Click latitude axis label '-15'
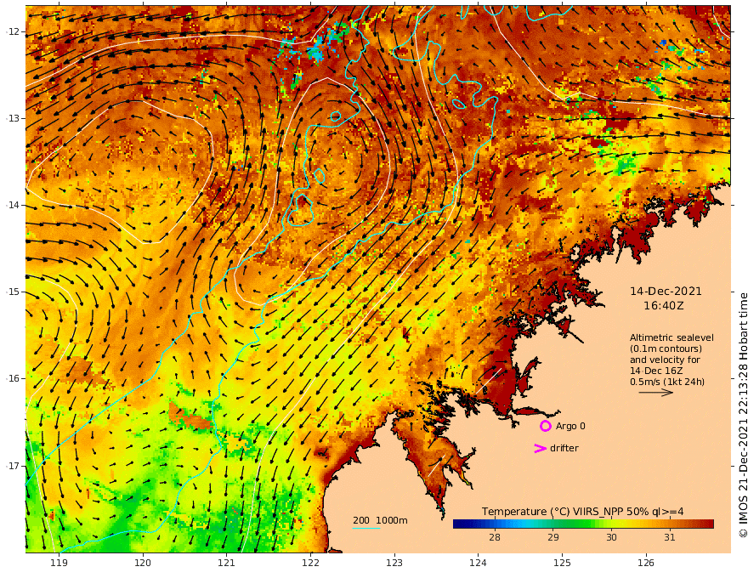This screenshot has height=578, width=748. coord(13,292)
